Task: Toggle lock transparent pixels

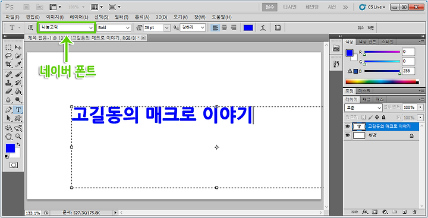Action: [x=364, y=118]
